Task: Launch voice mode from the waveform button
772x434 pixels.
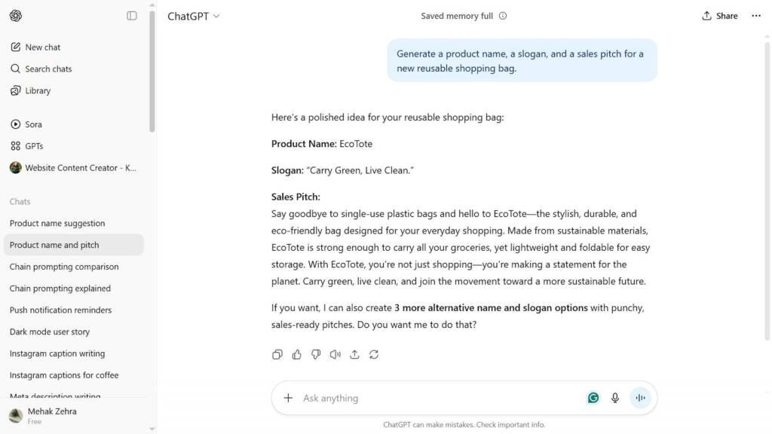Action: click(640, 398)
